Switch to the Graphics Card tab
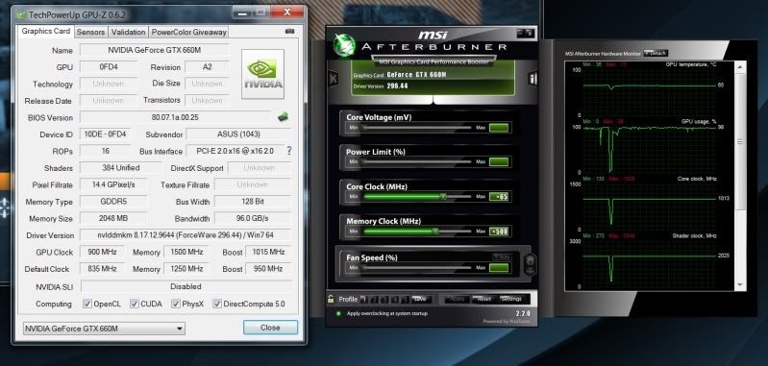This screenshot has width=768, height=366. pos(46,31)
